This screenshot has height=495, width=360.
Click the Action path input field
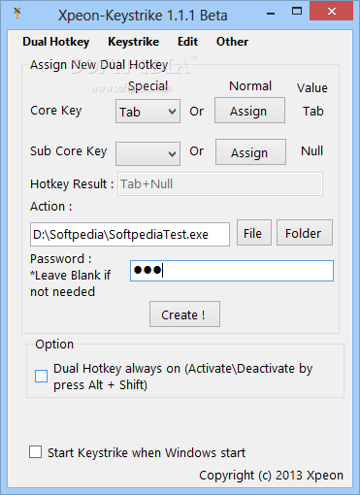click(130, 234)
